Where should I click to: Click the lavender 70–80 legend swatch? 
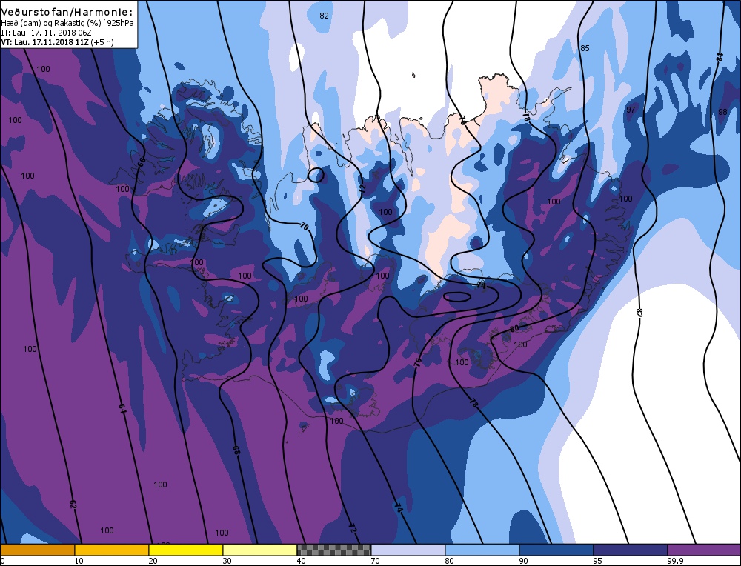[x=408, y=550]
